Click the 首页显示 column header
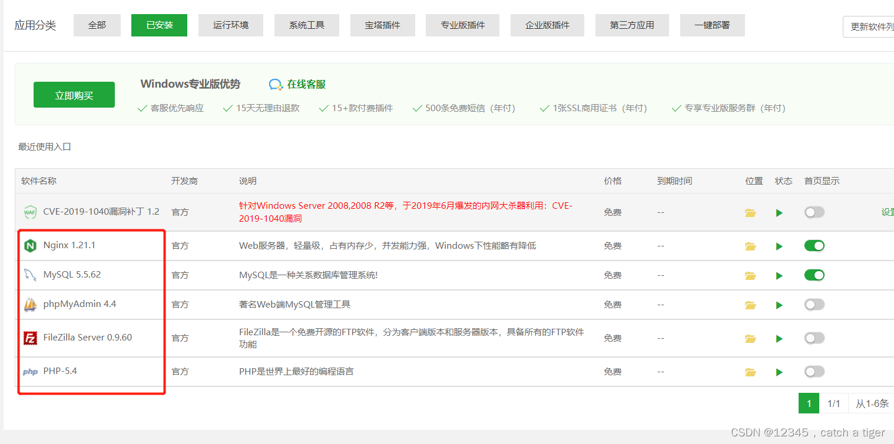Viewport: 894px width, 444px height. pos(822,181)
